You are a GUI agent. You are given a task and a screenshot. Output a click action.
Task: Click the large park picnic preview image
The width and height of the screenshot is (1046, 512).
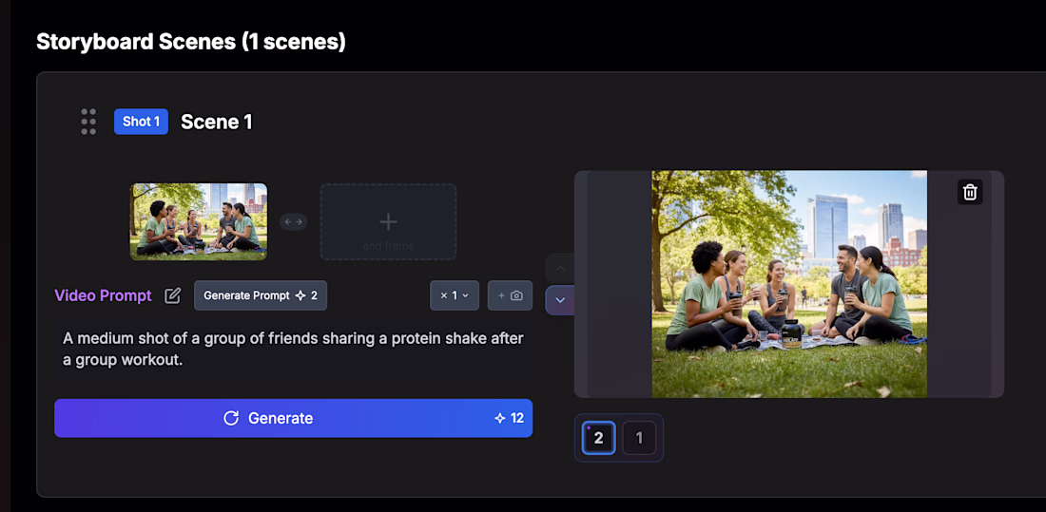tap(789, 284)
